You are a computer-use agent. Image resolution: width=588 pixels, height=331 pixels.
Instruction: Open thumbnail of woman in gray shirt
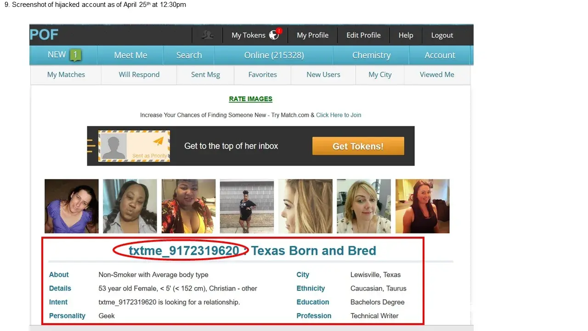pos(130,206)
